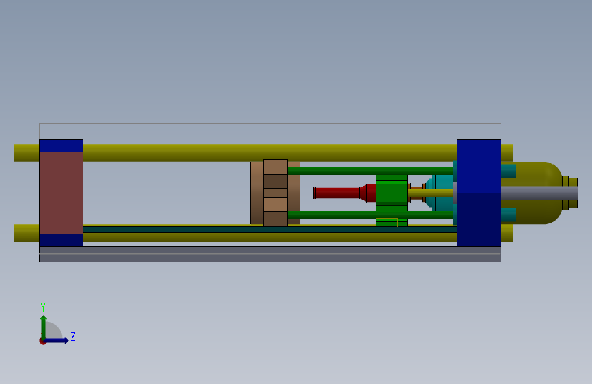Image resolution: width=592 pixels, height=384 pixels.
Task: Click the green Y axis arrow of triad
Action: pyautogui.click(x=44, y=327)
